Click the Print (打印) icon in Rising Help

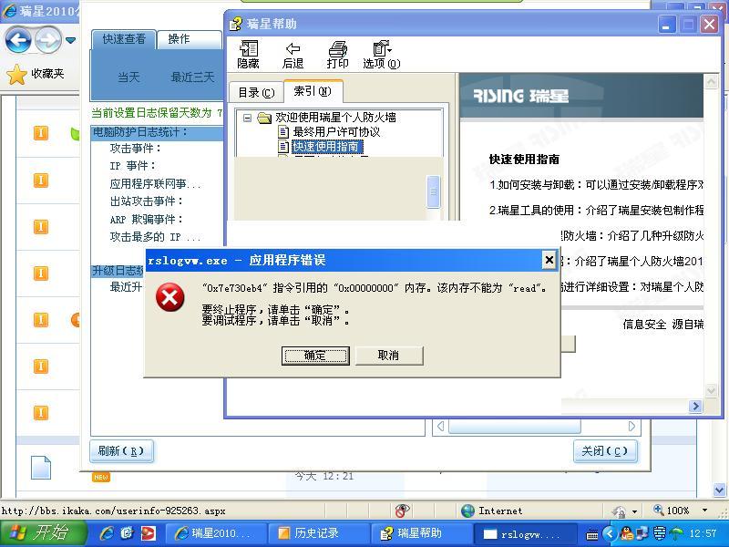click(337, 55)
